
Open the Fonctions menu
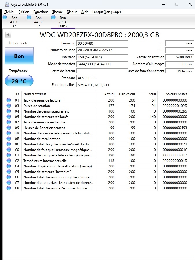[41, 12]
